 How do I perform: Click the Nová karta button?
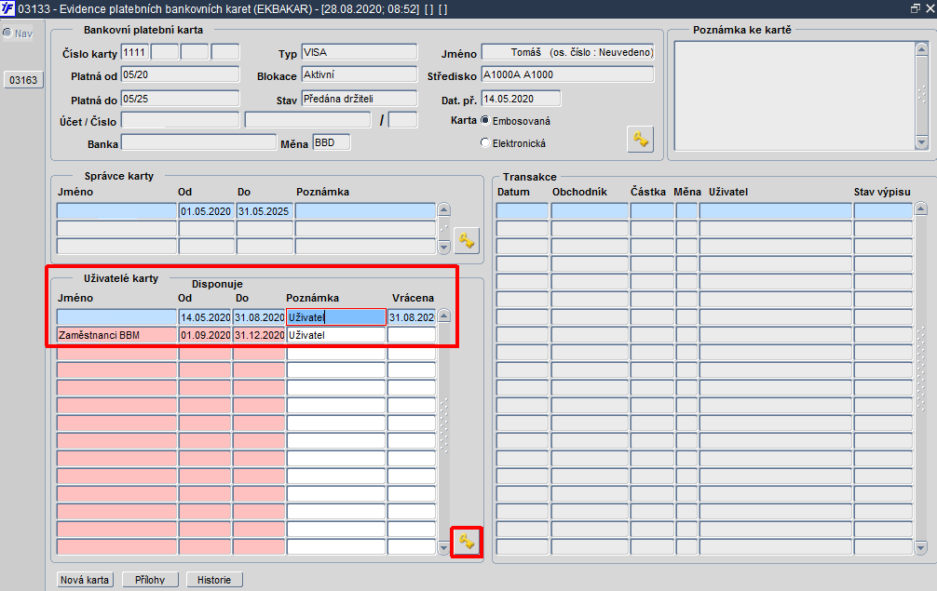85,580
